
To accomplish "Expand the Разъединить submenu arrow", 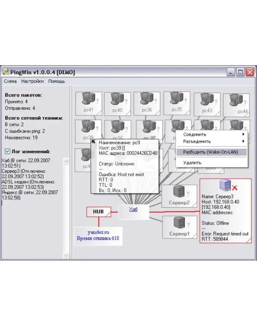I will click(243, 141).
